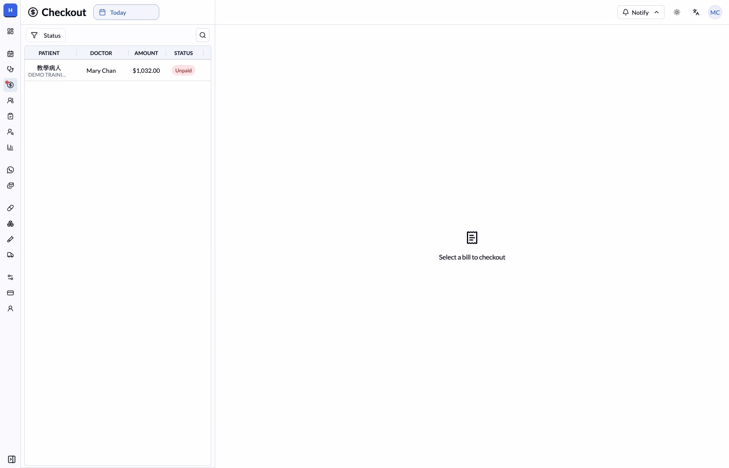Open the credit card billing sidebar icon
Image resolution: width=729 pixels, height=468 pixels.
(x=10, y=293)
